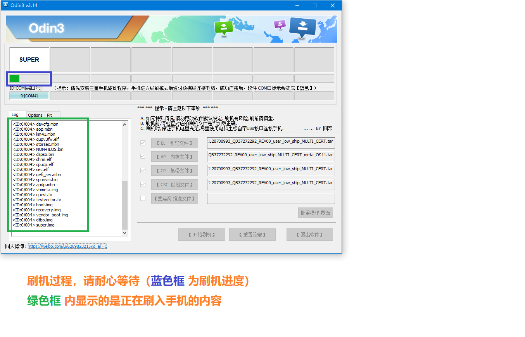The width and height of the screenshot is (525, 337).
Task: Click the log vertical scrollbar thumb
Action: [125, 205]
